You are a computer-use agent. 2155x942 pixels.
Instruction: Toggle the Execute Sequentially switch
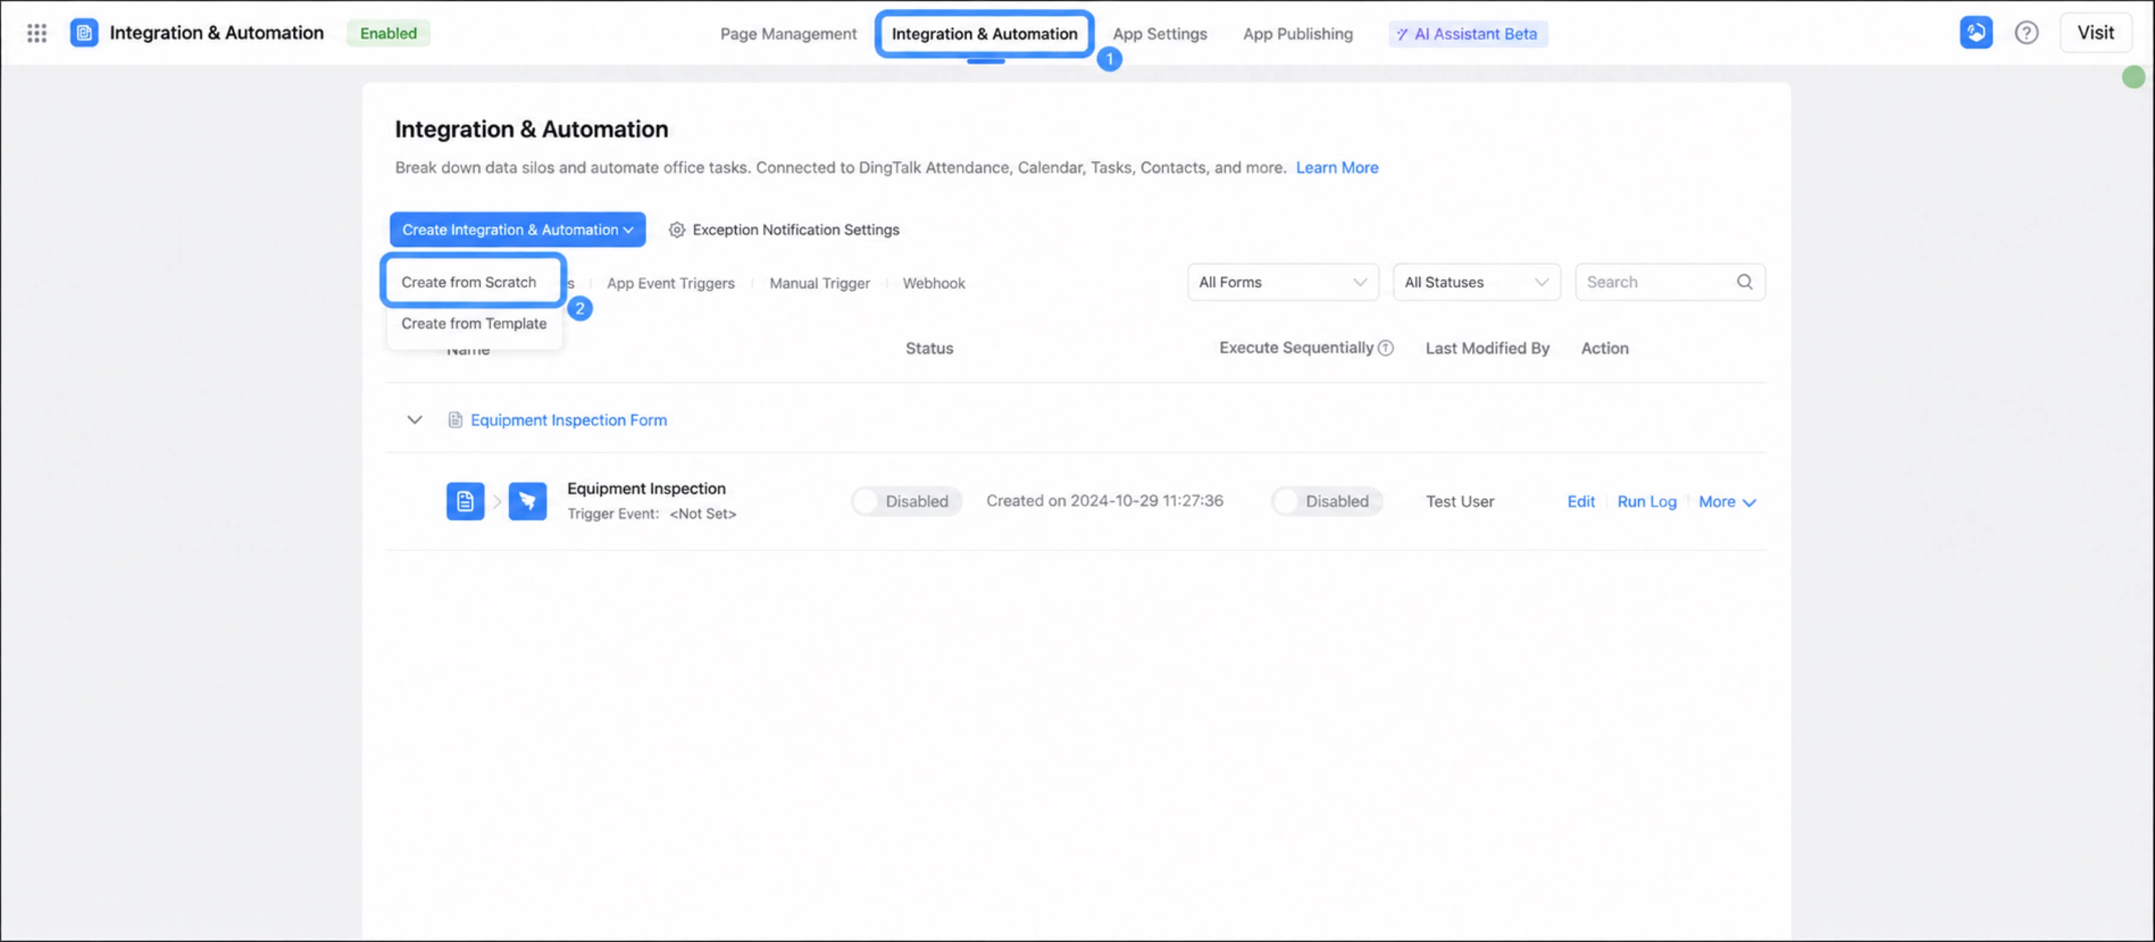click(1327, 501)
